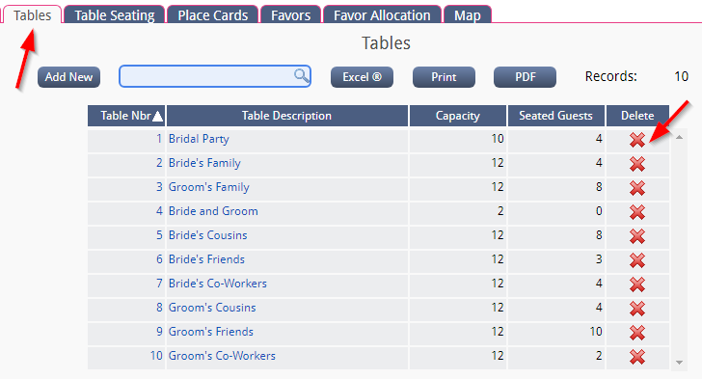Delete the Groom's Co-Workers table
This screenshot has width=702, height=379.
637,357
